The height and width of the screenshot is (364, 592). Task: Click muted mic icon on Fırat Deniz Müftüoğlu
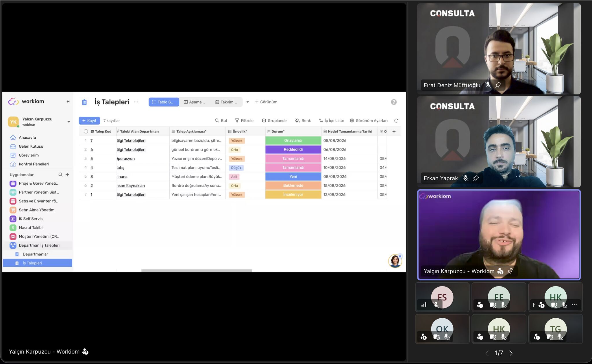pos(488,85)
